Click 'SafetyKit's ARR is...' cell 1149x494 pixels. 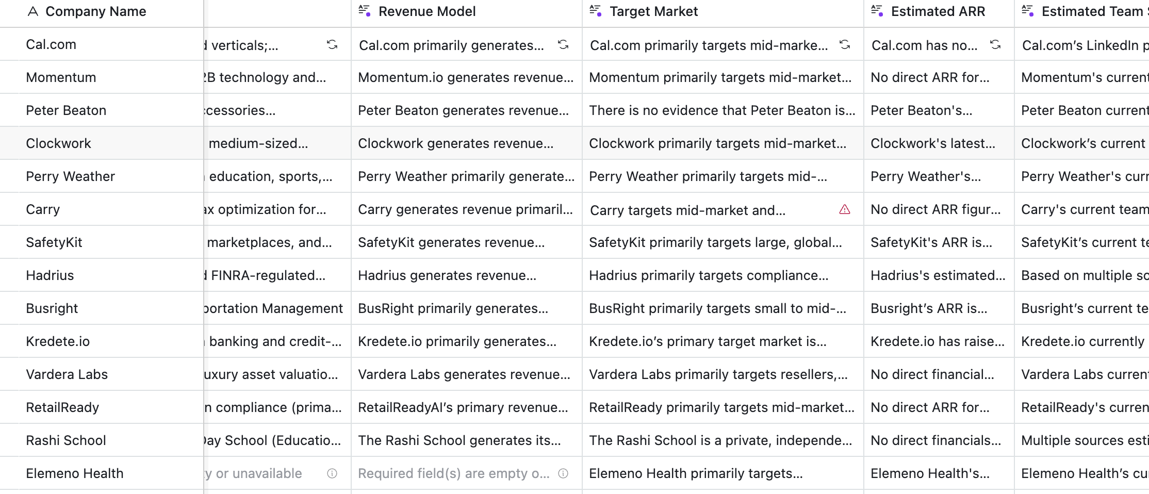pos(939,242)
